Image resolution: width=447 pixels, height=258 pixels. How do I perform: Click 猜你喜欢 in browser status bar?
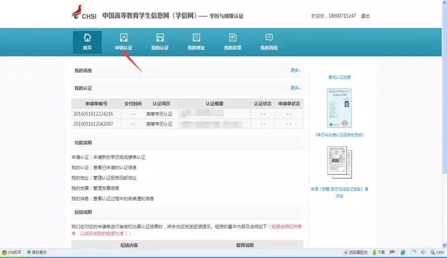[37, 252]
